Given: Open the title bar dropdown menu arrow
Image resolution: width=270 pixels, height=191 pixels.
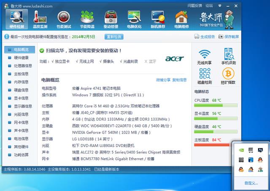Looking at the screenshot, I should pos(220,5).
